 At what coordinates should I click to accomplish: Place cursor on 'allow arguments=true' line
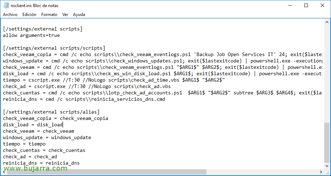(31, 35)
